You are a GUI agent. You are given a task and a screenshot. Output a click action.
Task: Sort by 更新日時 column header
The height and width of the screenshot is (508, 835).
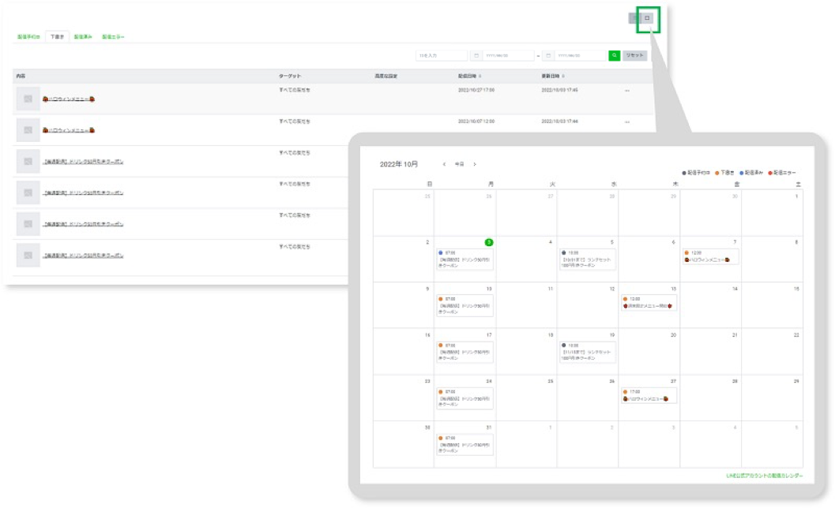pos(553,76)
